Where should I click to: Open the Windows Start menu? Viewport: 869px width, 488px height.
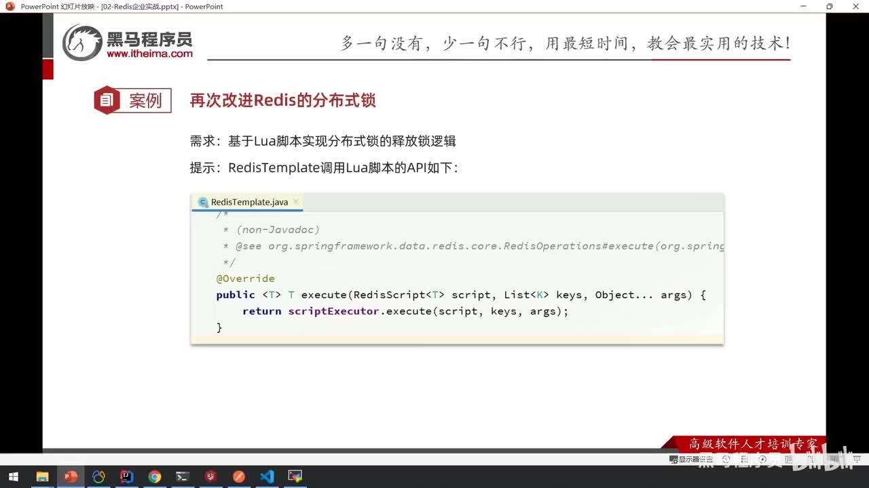coord(13,476)
